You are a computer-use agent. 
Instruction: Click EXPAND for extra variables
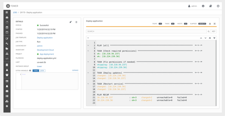tap(75, 70)
